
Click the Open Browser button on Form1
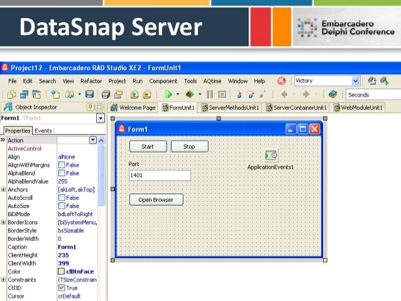click(157, 199)
